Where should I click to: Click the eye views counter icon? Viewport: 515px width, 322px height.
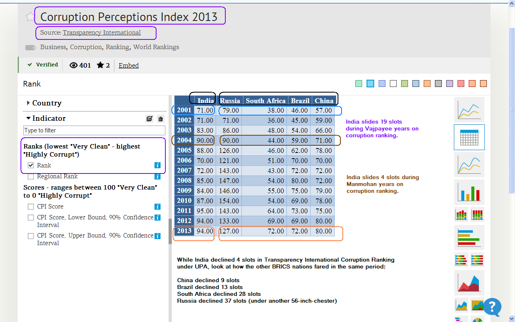coord(74,65)
